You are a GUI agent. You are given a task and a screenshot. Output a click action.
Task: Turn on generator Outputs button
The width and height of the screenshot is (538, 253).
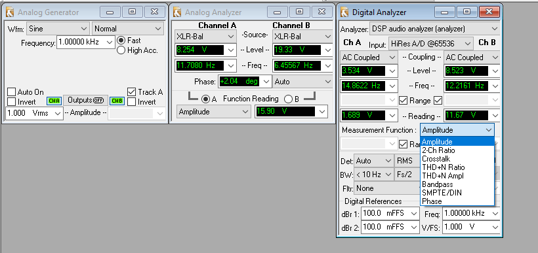86,100
